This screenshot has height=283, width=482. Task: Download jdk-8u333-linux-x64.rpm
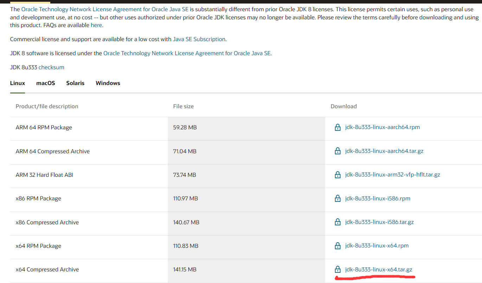[x=377, y=246]
